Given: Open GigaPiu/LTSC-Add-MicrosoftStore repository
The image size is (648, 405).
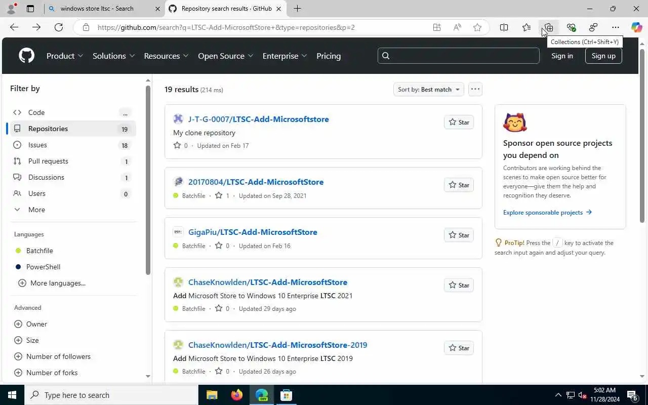Looking at the screenshot, I should tap(253, 232).
